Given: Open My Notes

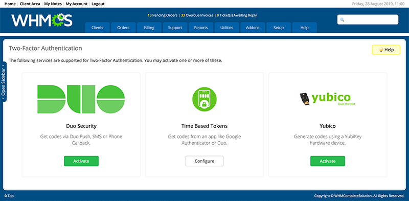Looking at the screenshot, I should tap(53, 4).
